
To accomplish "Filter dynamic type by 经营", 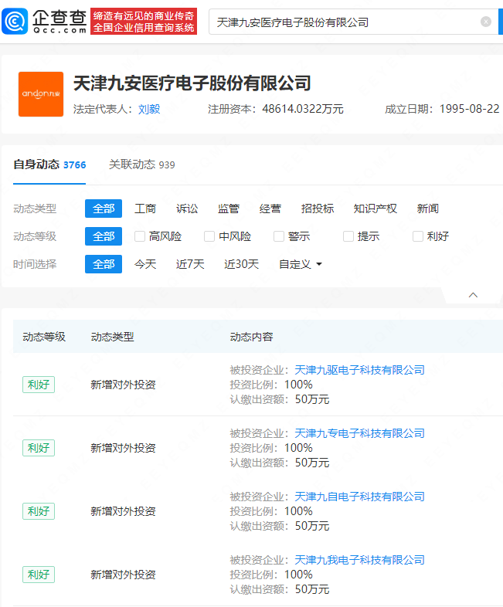I will [x=270, y=209].
